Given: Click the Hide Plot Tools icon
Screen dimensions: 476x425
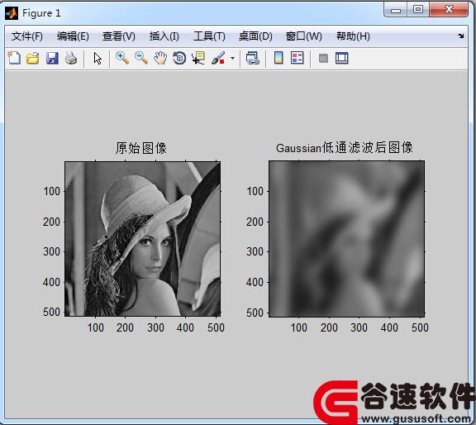Looking at the screenshot, I should tap(323, 58).
